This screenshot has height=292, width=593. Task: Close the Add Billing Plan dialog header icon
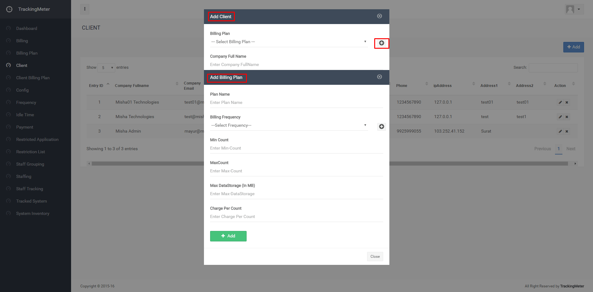pyautogui.click(x=379, y=77)
